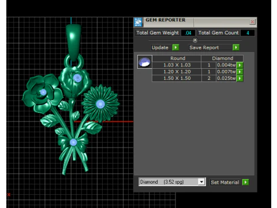The image size is (277, 208).
Task: Click the Gem Reporter panel icon
Action: pos(138,22)
